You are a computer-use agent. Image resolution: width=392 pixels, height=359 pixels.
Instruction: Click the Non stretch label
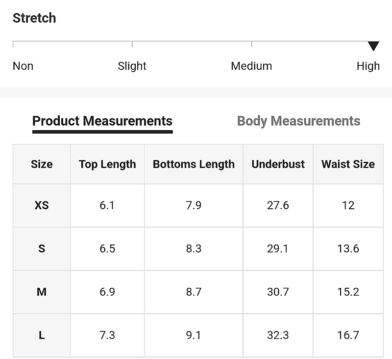(23, 66)
